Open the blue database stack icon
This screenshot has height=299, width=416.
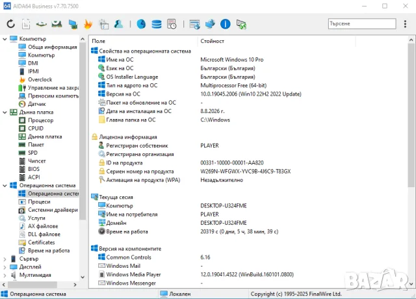click(x=157, y=24)
